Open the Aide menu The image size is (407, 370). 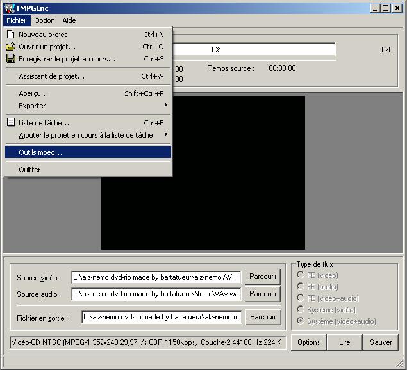click(x=69, y=20)
